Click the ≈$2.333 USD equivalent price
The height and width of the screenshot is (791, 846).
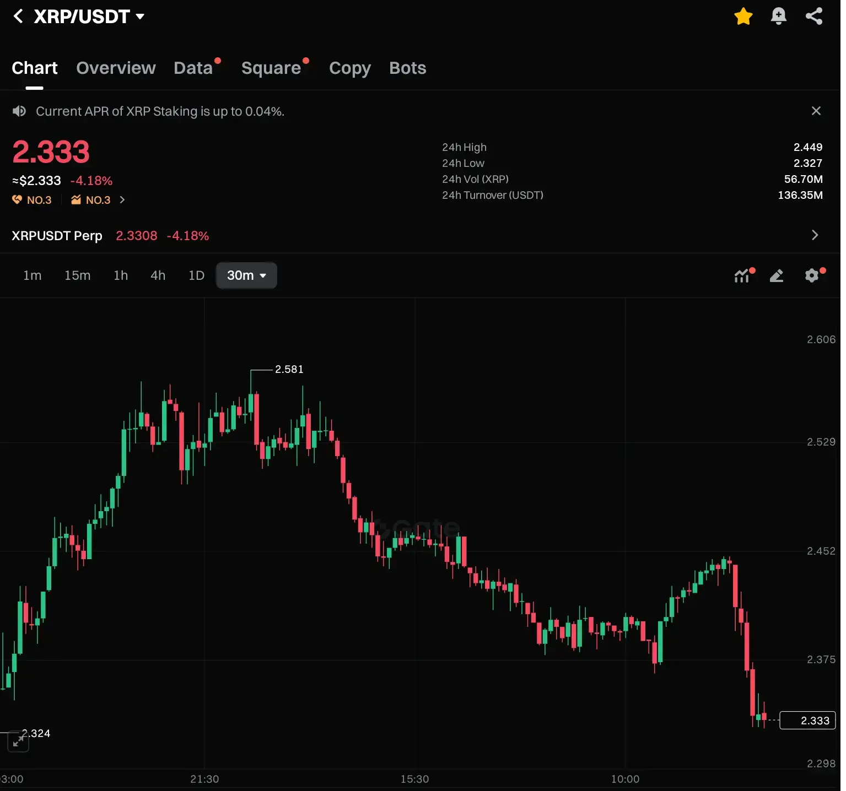37,181
